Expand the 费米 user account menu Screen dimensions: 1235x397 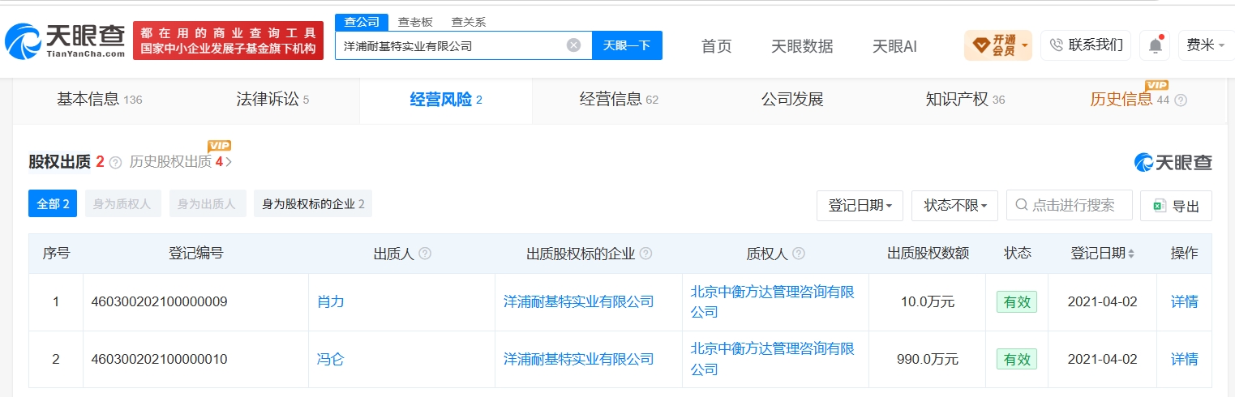click(x=1205, y=45)
